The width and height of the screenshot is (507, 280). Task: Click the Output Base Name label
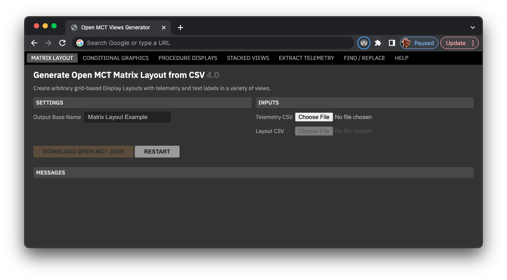57,117
